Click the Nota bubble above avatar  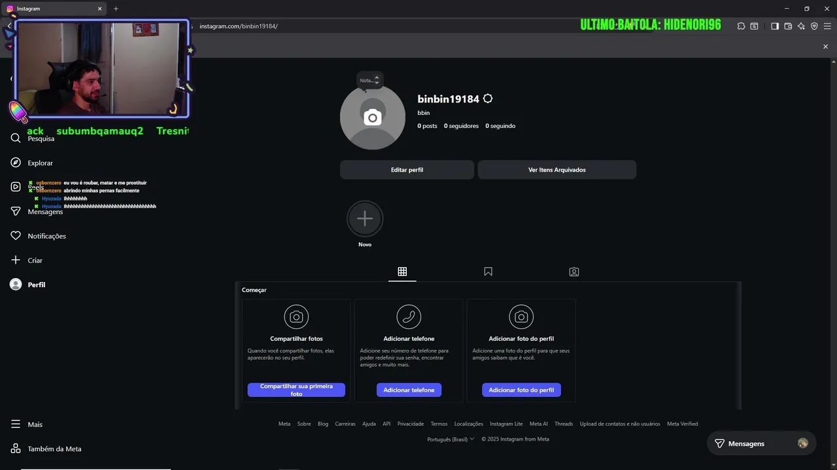click(369, 80)
